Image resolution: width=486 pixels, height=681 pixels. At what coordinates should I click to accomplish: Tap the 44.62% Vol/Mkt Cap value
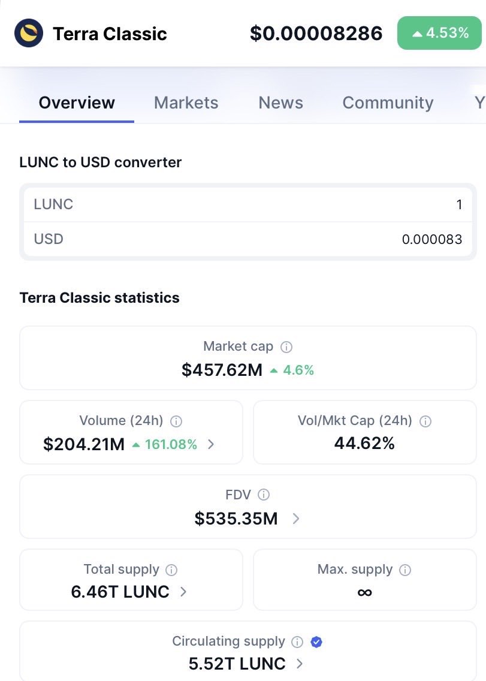pos(364,443)
